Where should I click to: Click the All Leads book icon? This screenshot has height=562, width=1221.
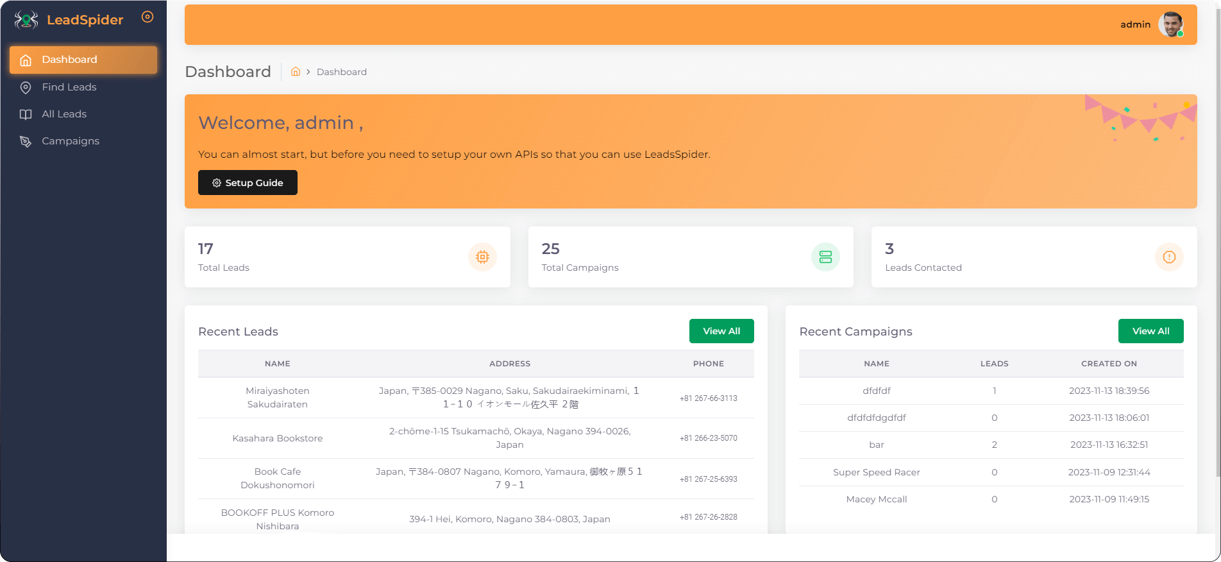coord(26,114)
